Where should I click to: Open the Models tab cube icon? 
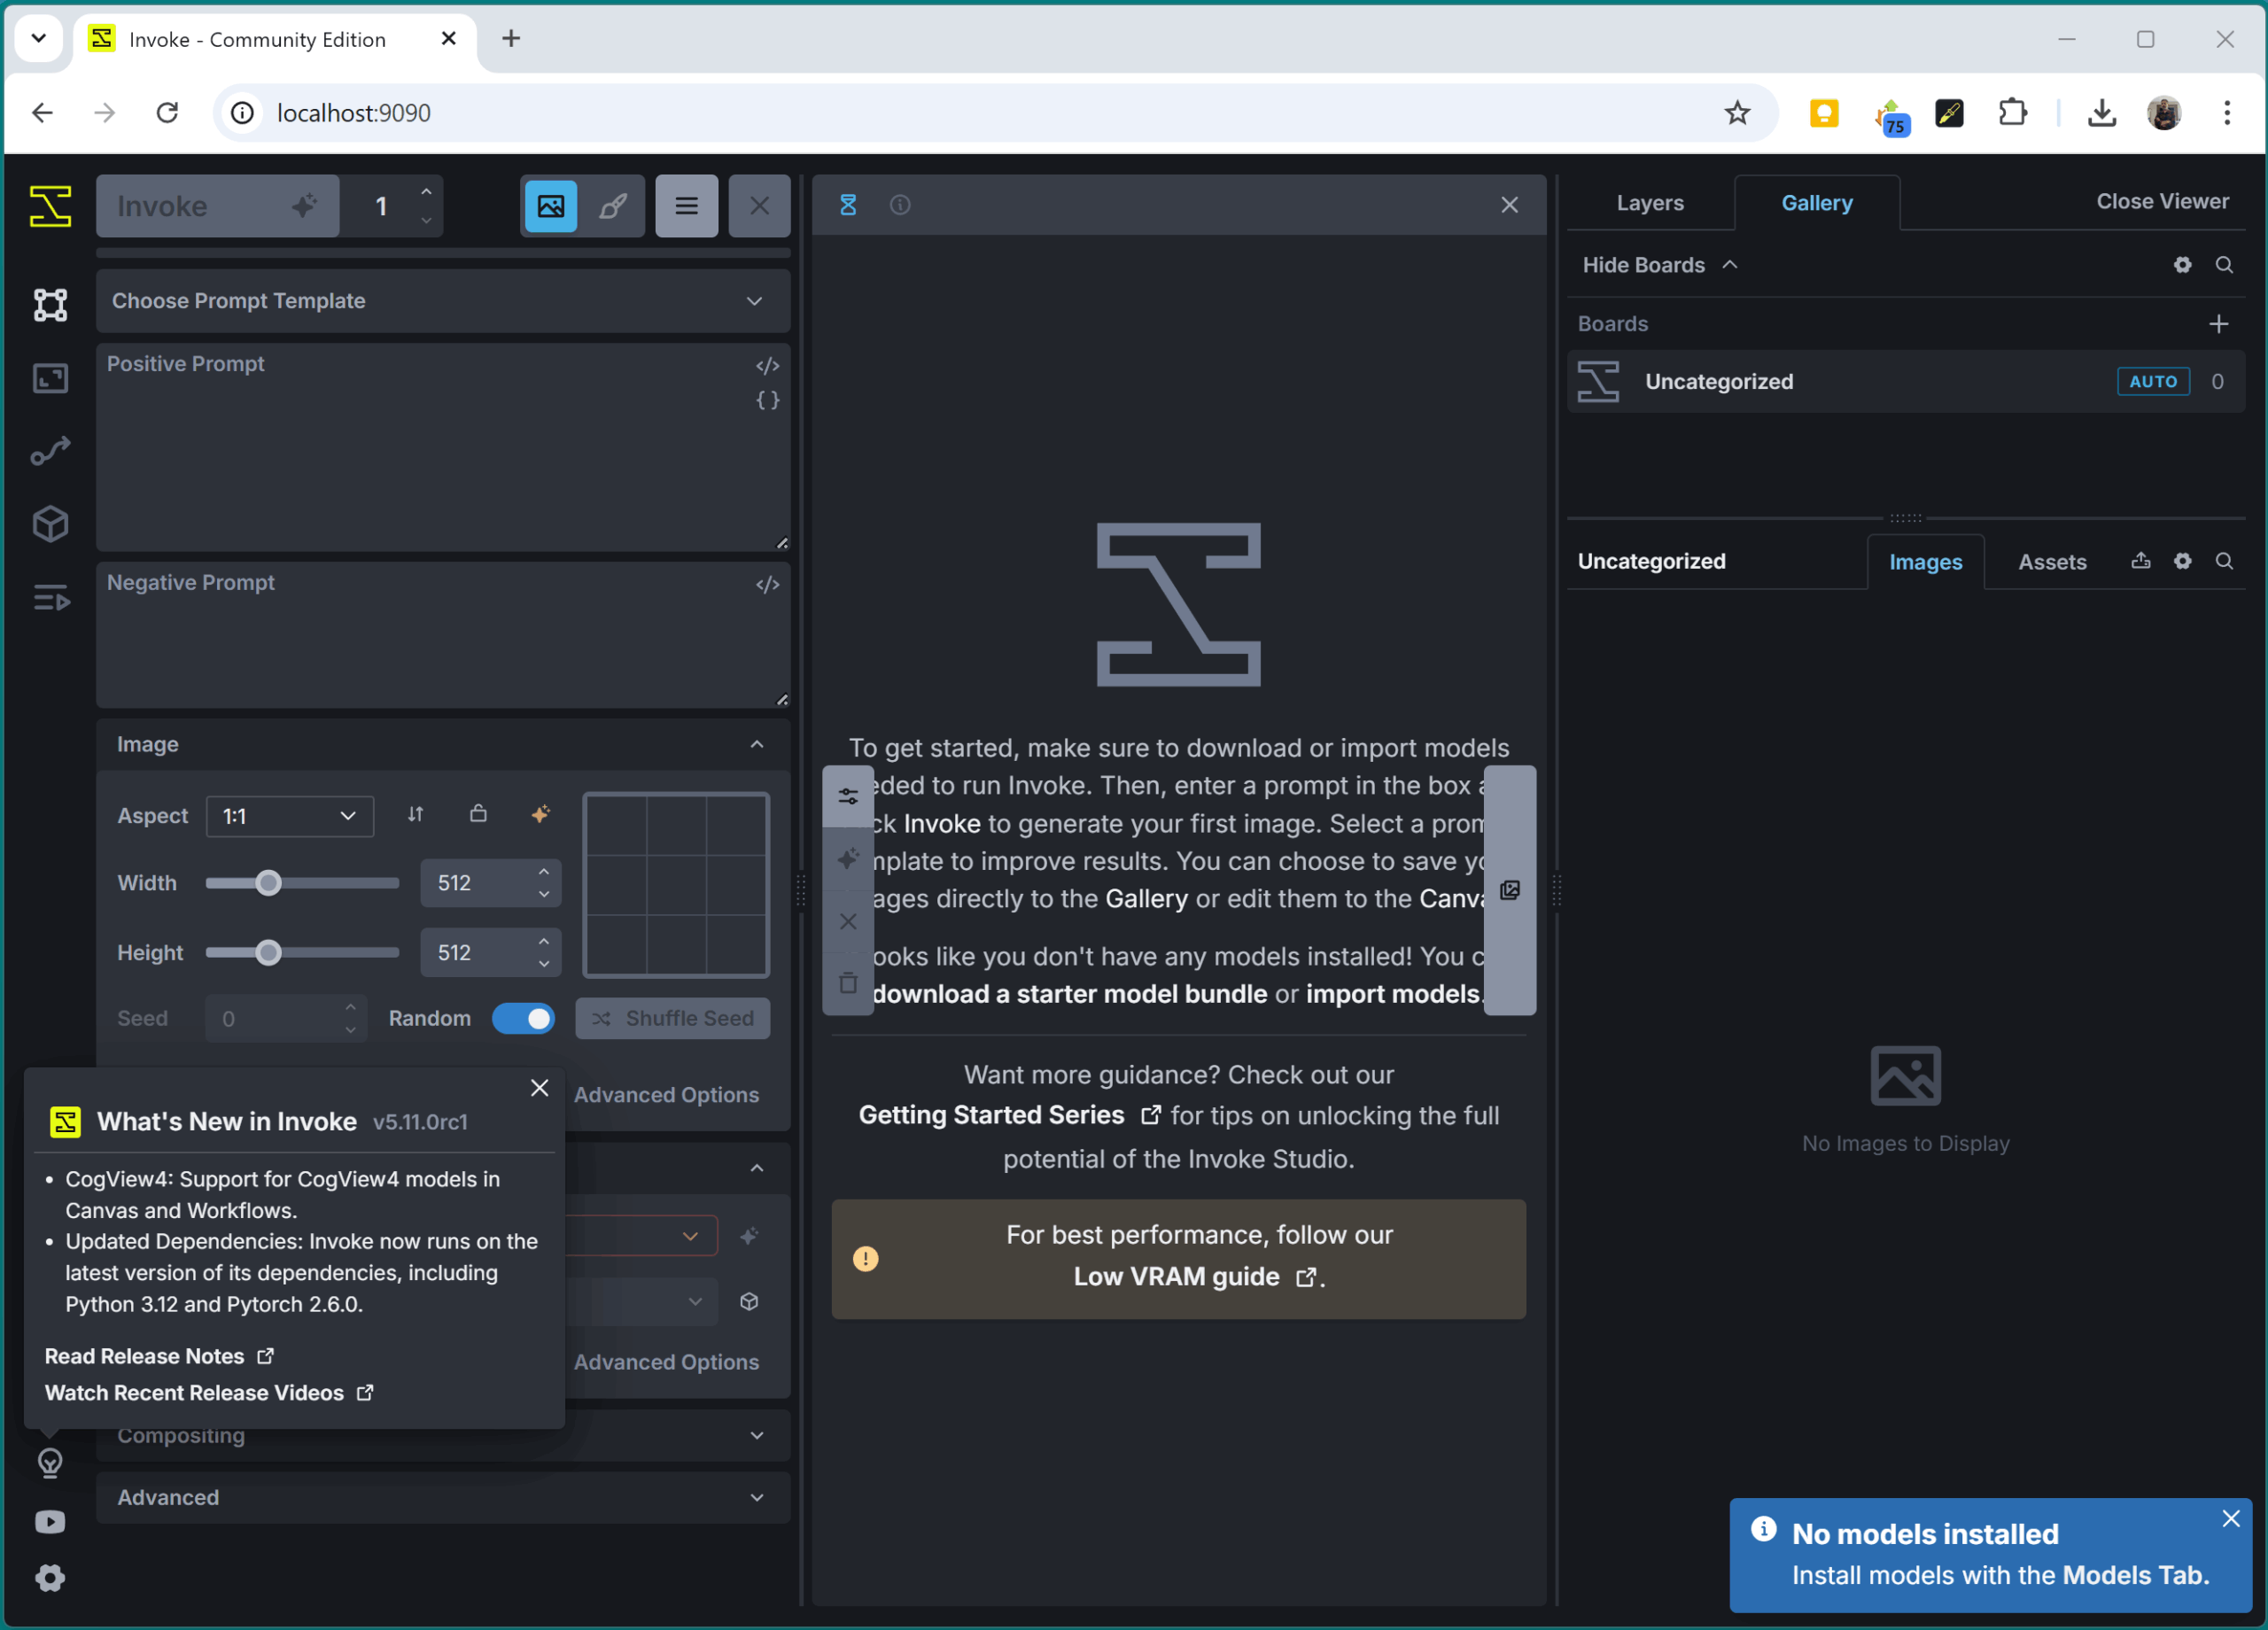click(x=50, y=524)
